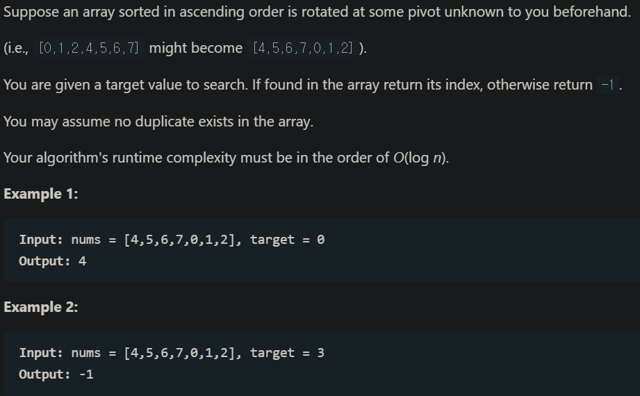Click the "Input:" label in Example 2
The image size is (640, 396).
pos(42,353)
